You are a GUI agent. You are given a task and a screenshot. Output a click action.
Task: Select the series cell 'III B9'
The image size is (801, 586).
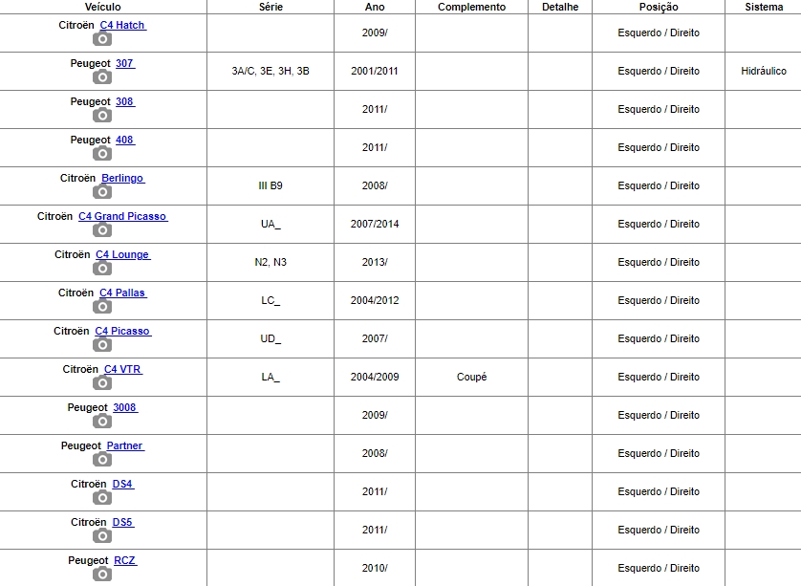(x=271, y=186)
